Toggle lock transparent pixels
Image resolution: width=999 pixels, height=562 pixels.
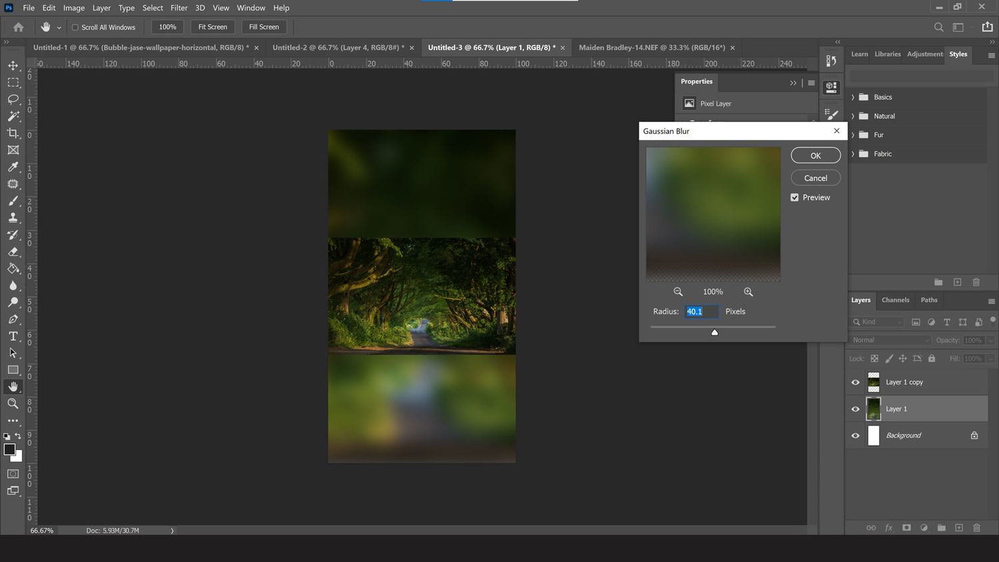click(x=874, y=358)
